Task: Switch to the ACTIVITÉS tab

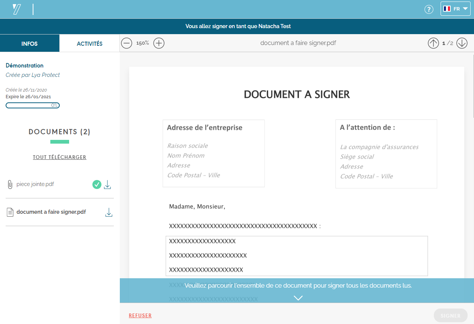Action: [x=89, y=43]
